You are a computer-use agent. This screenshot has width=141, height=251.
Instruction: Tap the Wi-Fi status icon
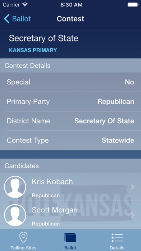(x=25, y=5)
